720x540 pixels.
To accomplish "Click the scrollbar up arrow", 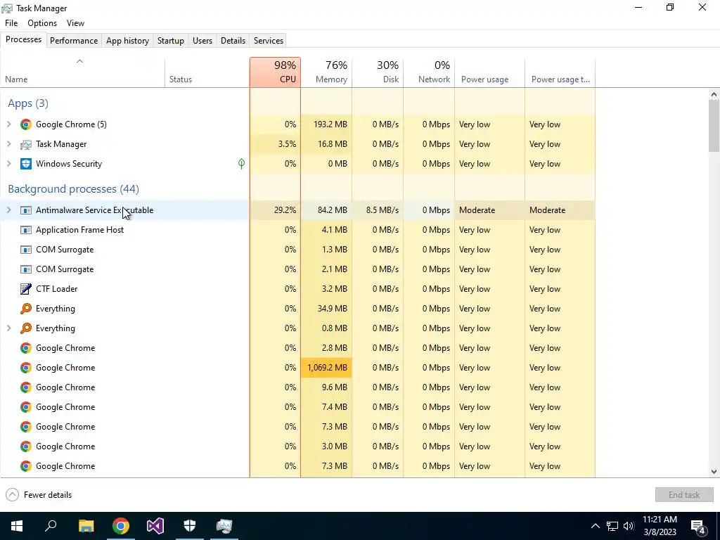I will [714, 95].
